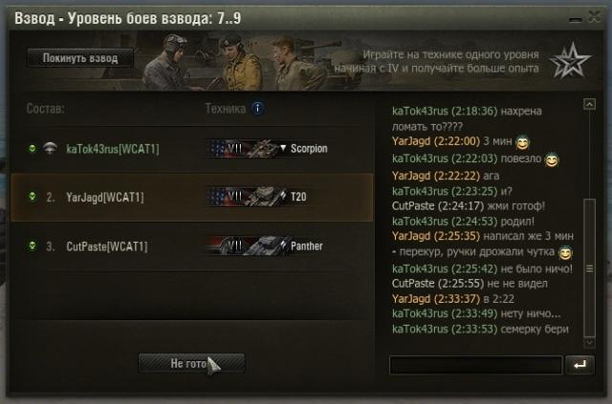The image size is (612, 404).
Task: Click the blue info icon next to Техника
Action: point(257,108)
